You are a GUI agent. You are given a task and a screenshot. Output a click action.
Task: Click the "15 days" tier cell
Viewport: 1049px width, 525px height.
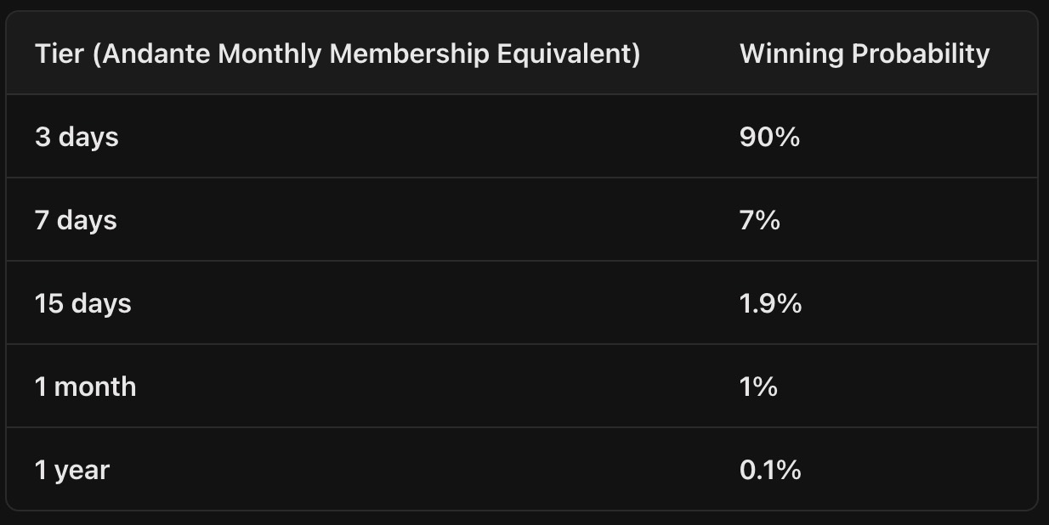(83, 303)
